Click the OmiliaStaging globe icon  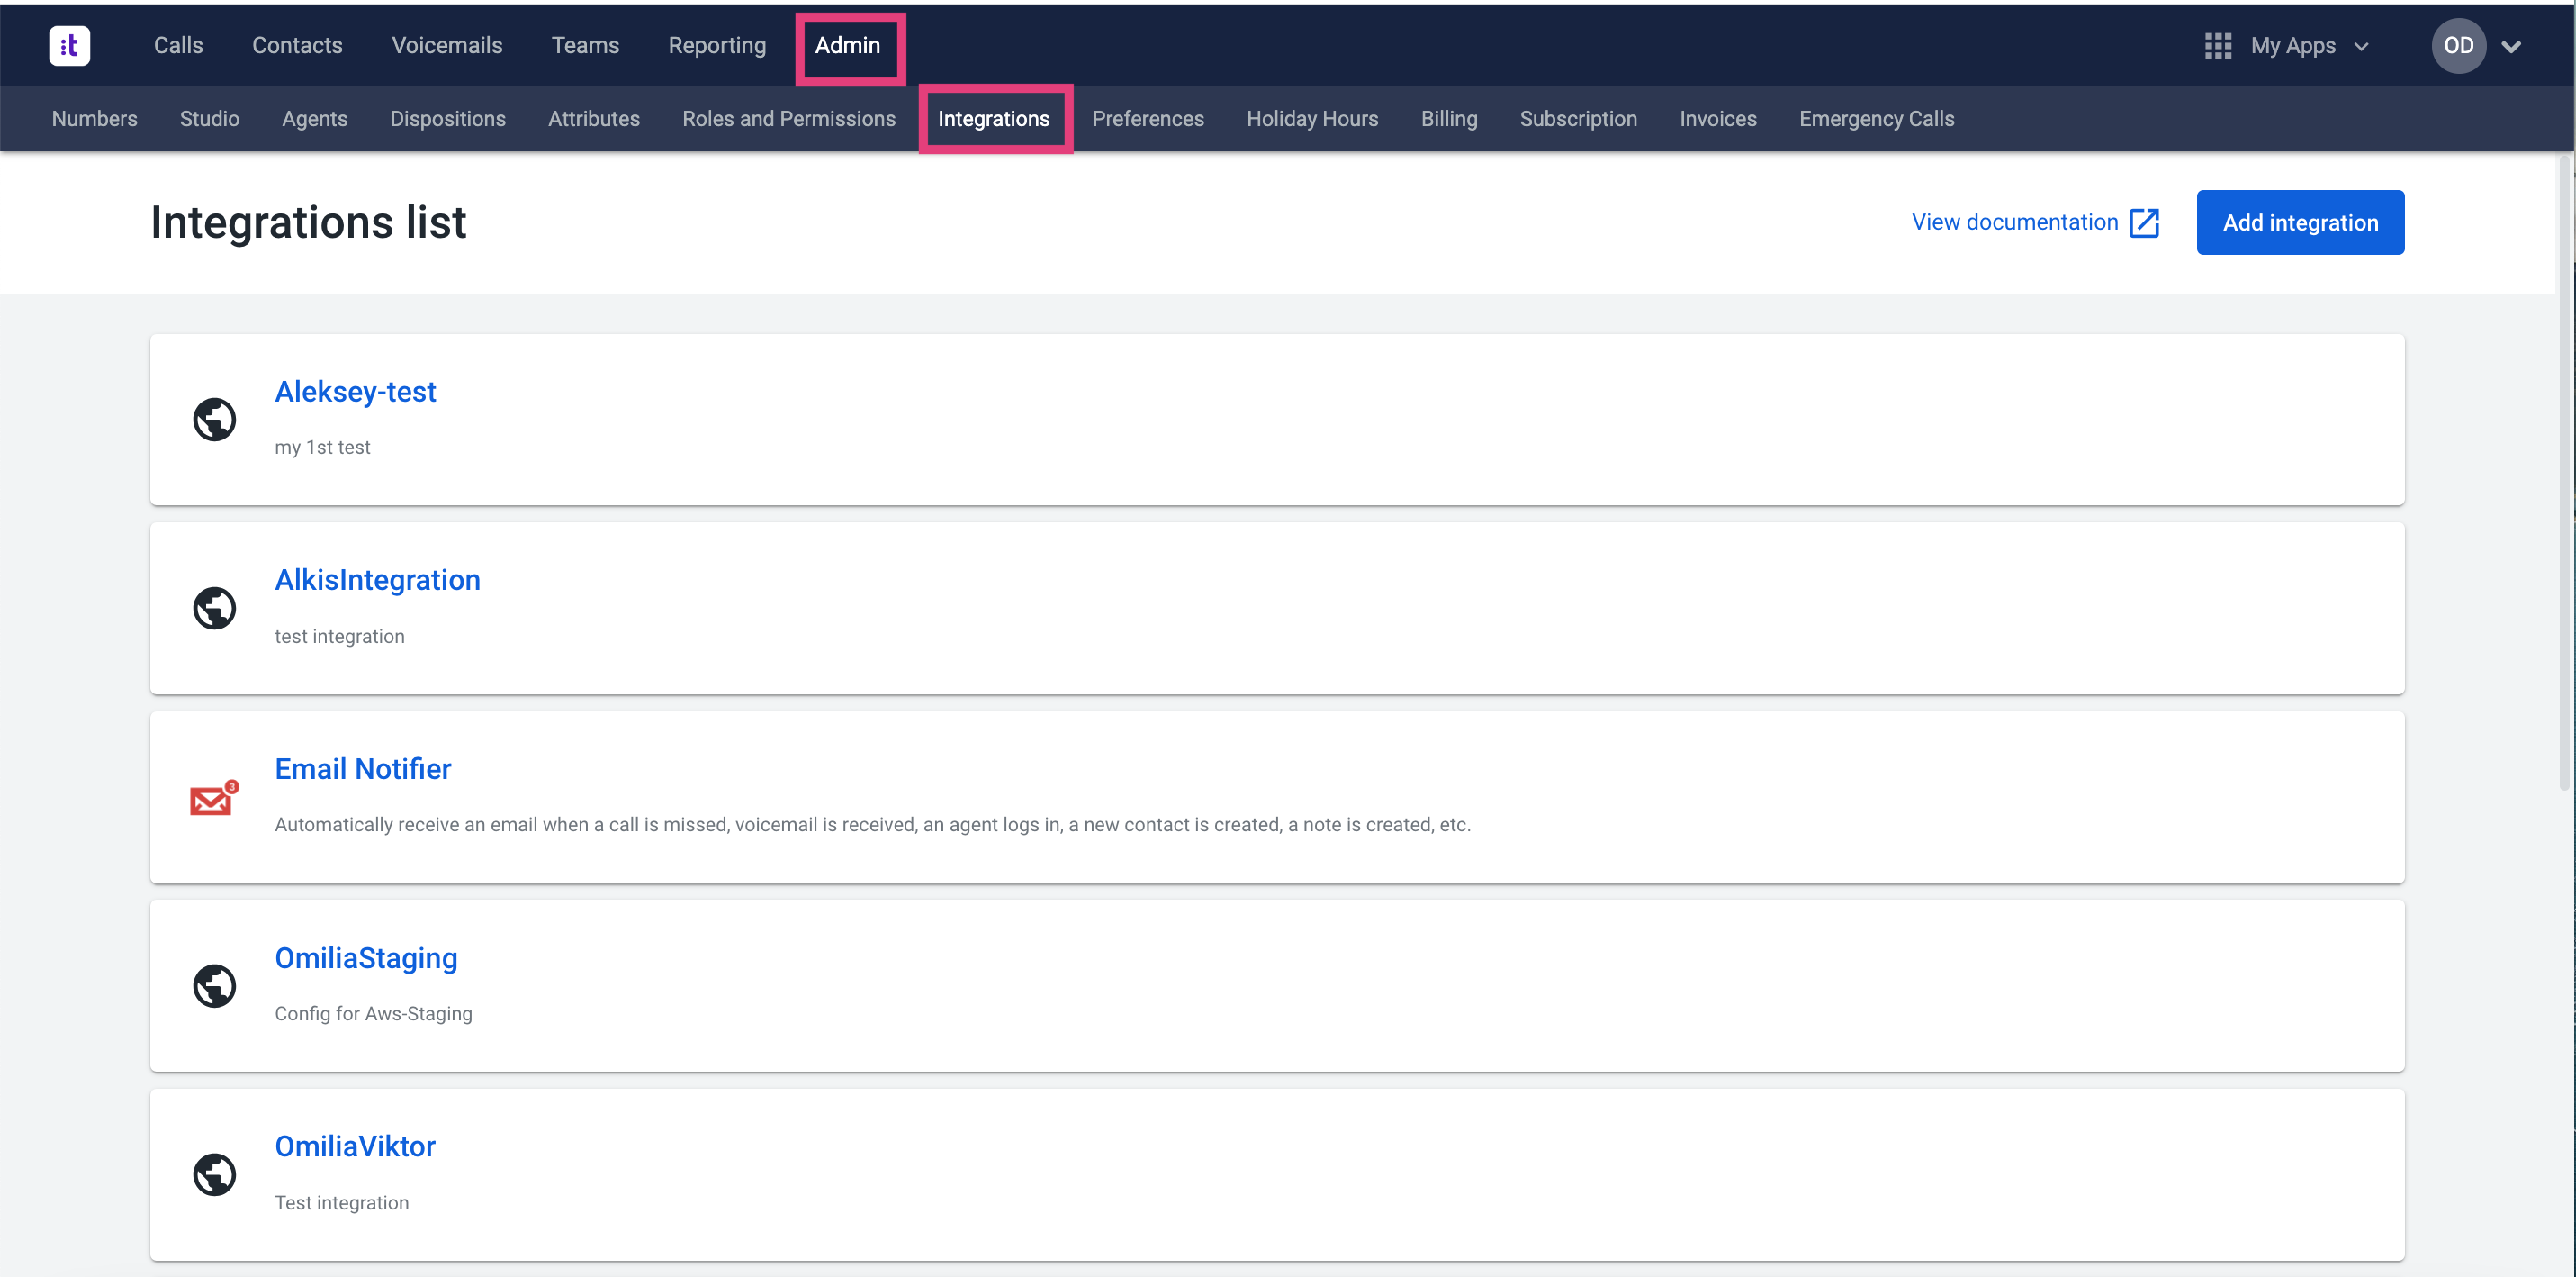point(214,986)
